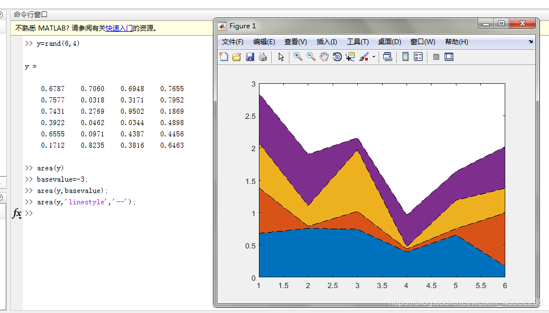The image size is (549, 313).
Task: Print the figure using the printer icon
Action: pos(263,57)
